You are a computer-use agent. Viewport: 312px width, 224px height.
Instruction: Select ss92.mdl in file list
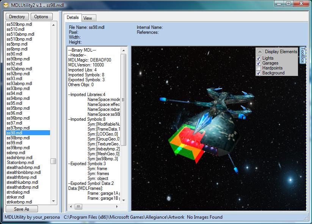tap(14, 64)
